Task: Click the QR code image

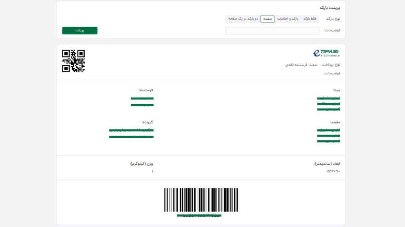Action: click(x=74, y=61)
